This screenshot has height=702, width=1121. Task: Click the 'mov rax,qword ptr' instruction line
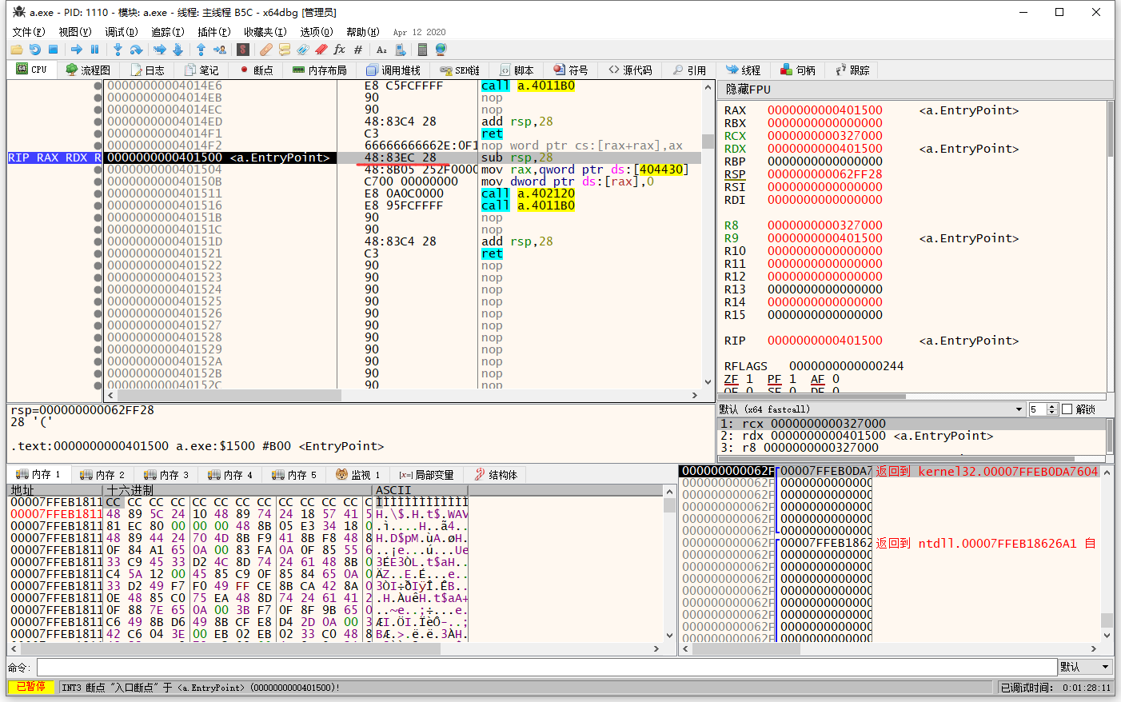click(x=585, y=170)
